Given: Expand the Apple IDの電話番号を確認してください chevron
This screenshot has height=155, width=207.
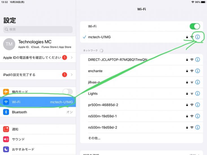Looking at the screenshot, I should [x=72, y=57].
